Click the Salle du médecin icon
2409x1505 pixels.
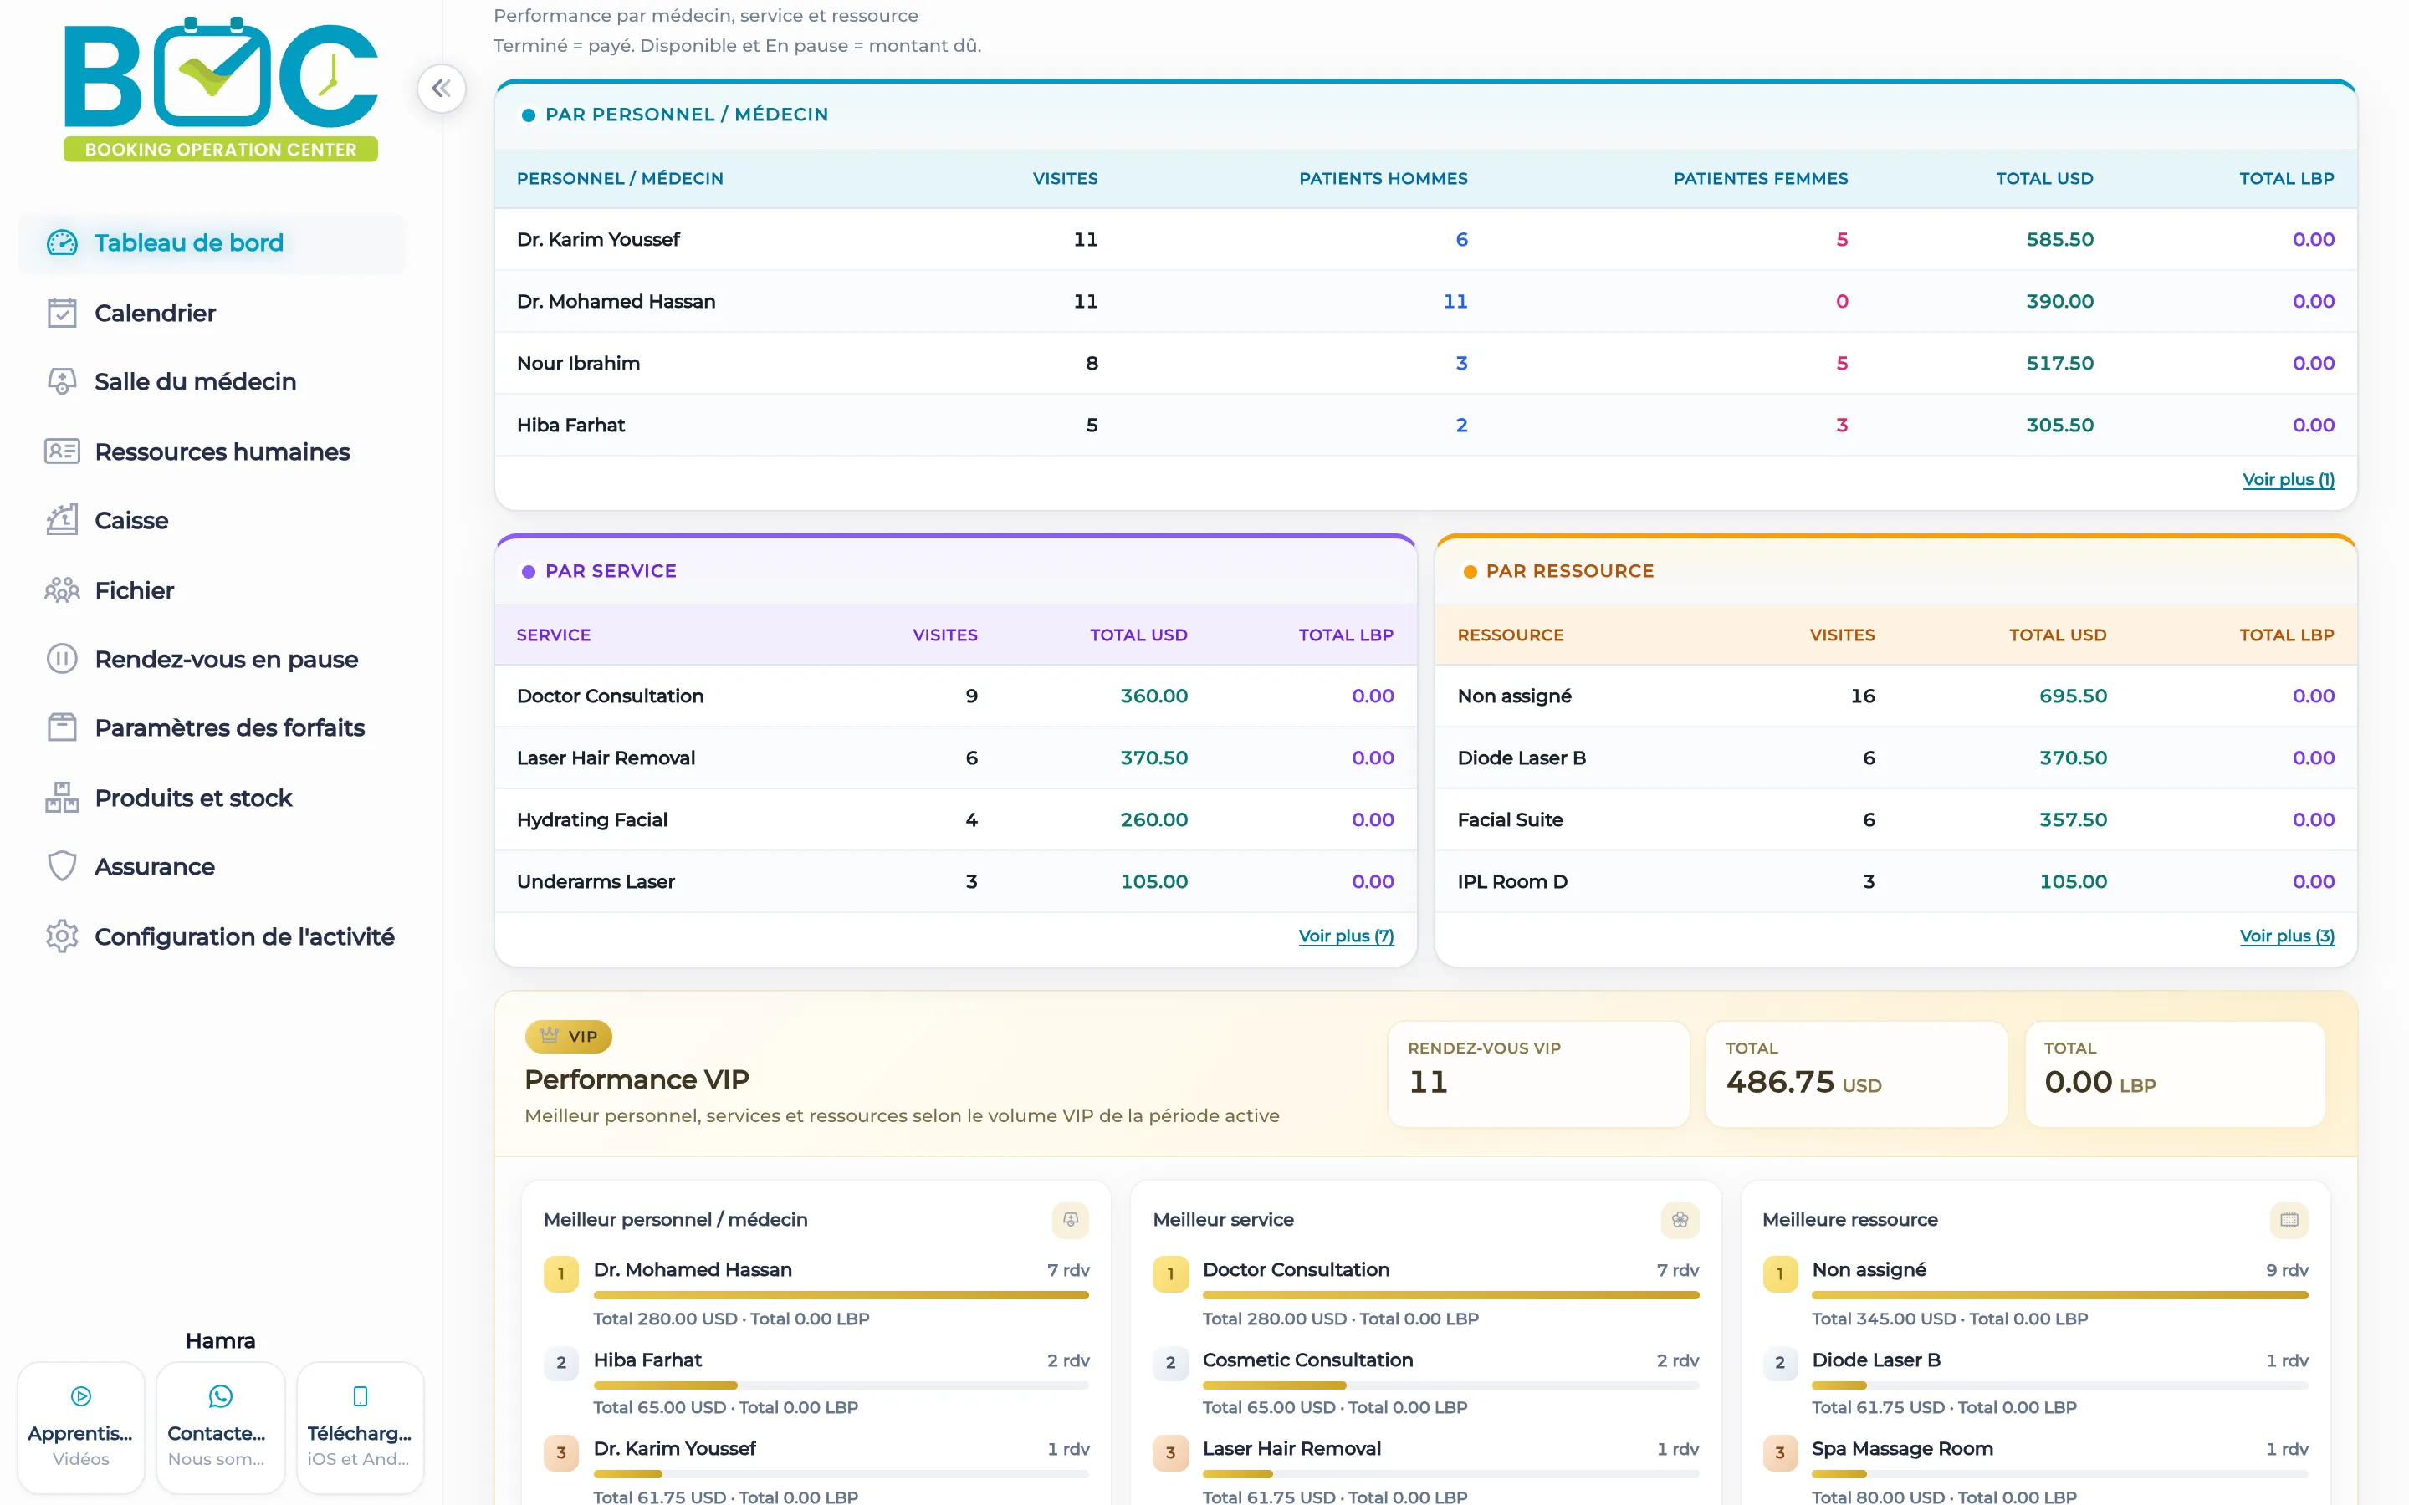point(62,381)
